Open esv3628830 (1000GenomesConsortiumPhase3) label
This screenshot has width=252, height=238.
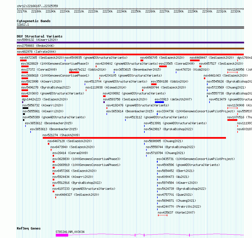(x=86, y=159)
